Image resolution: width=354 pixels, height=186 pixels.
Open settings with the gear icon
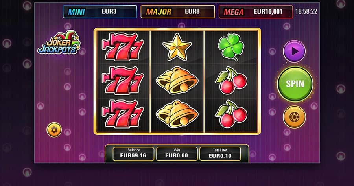pos(54,130)
